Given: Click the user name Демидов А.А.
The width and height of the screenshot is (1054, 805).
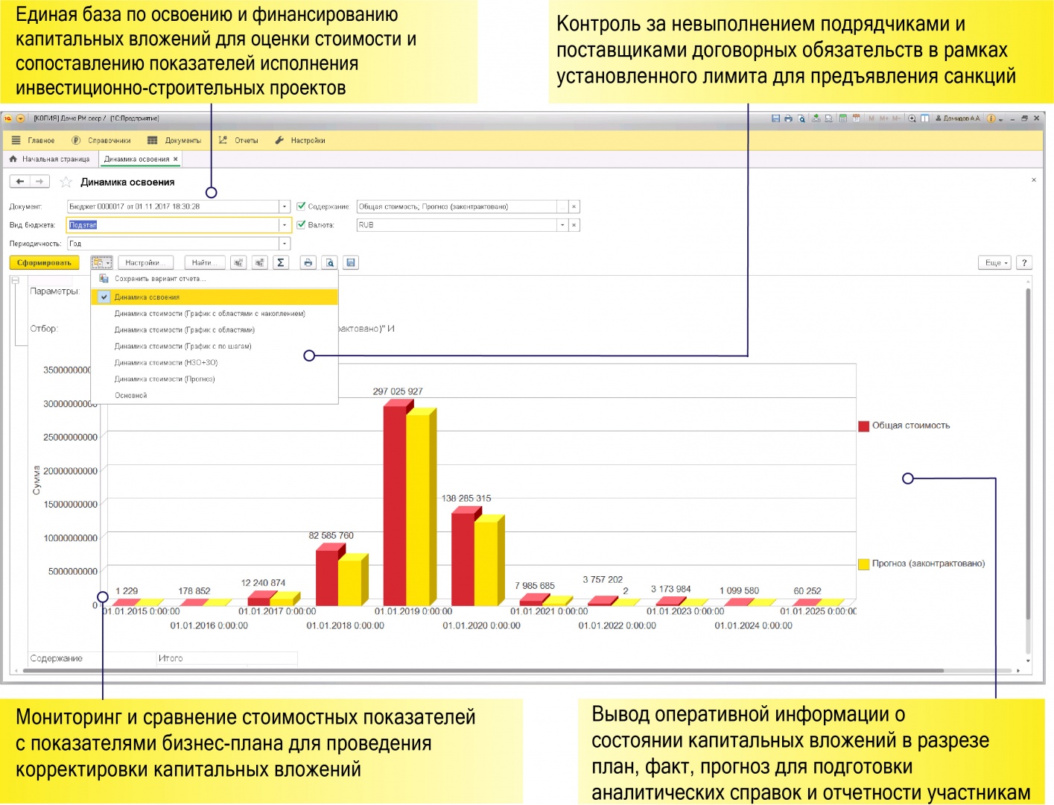Looking at the screenshot, I should coord(958,119).
